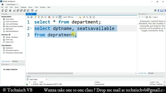Open the Server menu

tap(30, 7)
